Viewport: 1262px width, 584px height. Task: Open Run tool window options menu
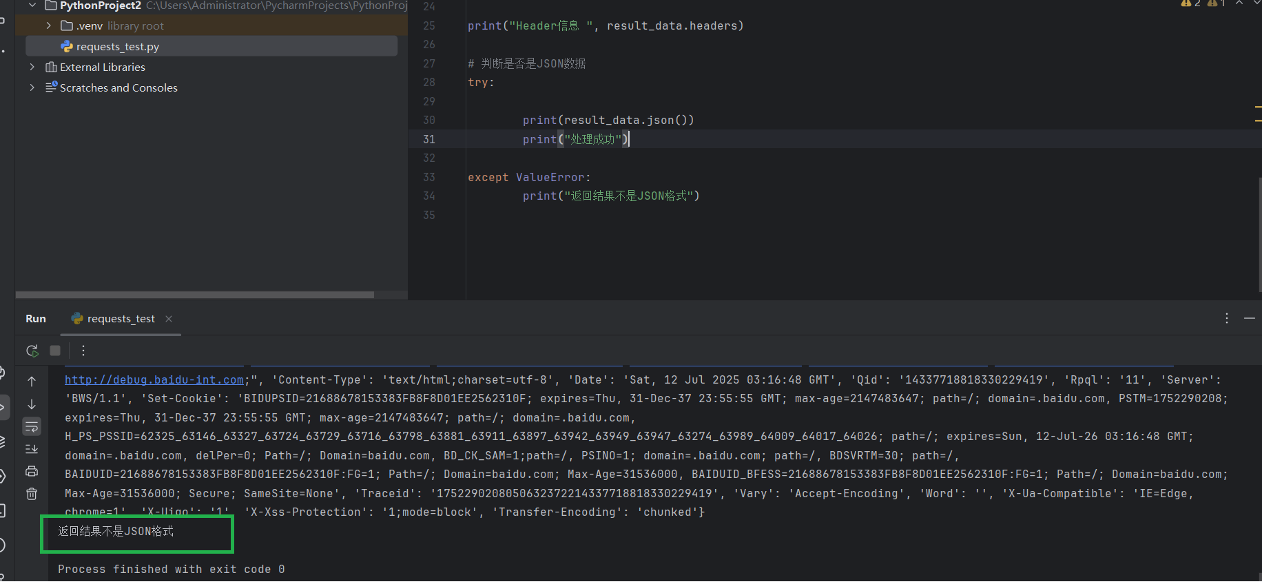pos(1227,318)
